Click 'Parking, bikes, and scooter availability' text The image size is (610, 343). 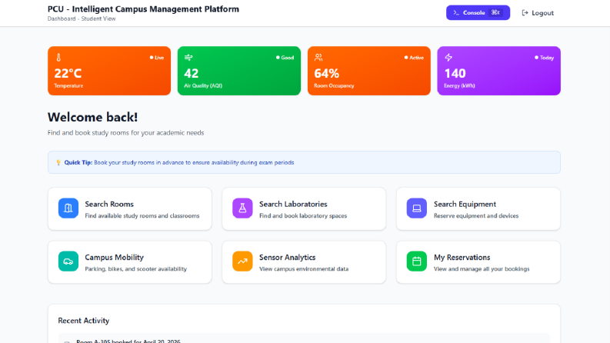point(136,269)
